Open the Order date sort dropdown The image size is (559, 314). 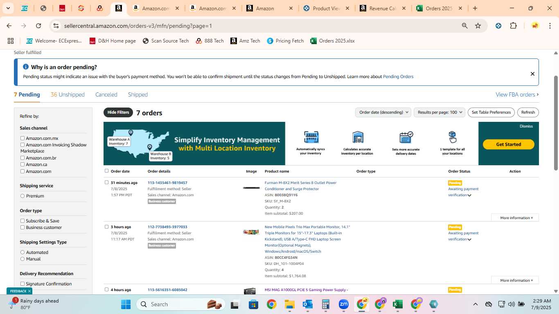coord(383,112)
